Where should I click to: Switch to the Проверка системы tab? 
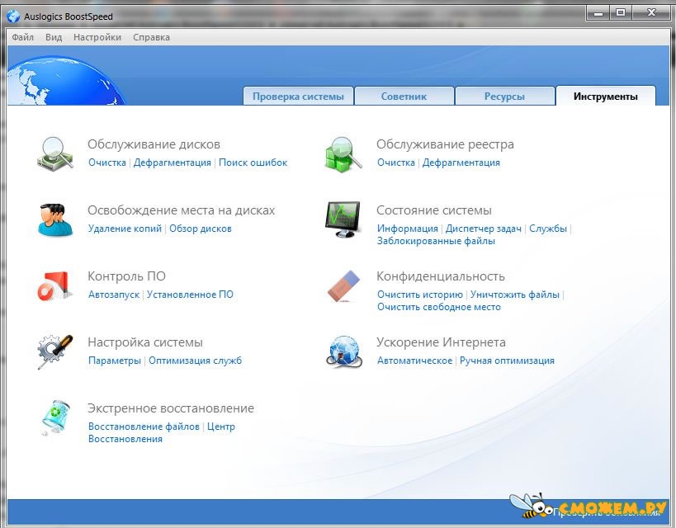(x=298, y=96)
